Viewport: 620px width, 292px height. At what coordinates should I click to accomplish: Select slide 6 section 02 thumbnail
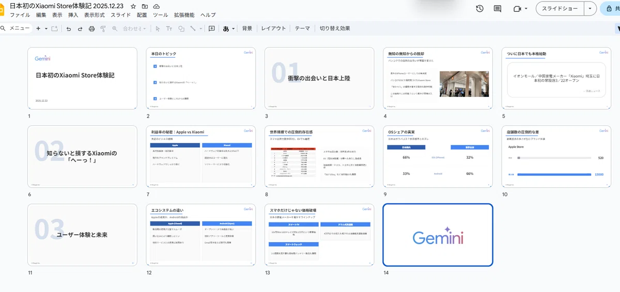(83, 156)
